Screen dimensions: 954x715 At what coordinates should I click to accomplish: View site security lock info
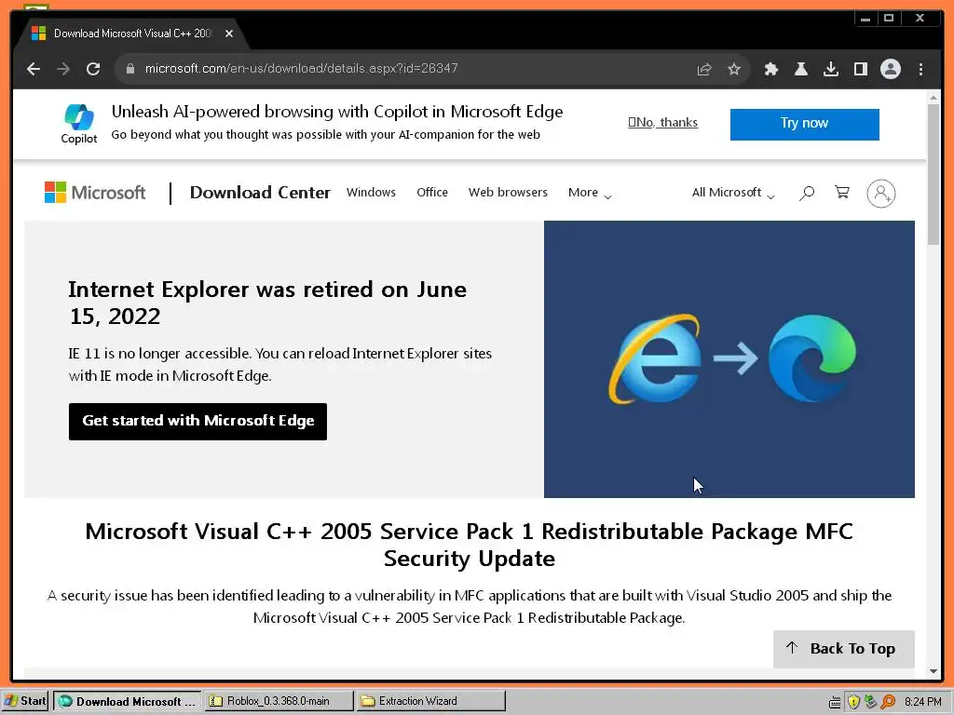click(129, 69)
